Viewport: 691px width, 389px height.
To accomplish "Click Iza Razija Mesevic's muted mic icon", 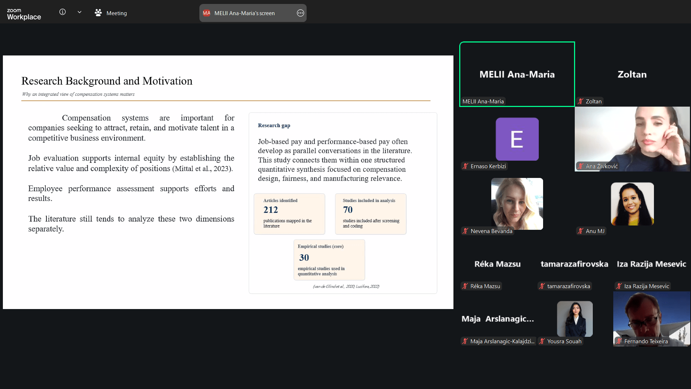I will pyautogui.click(x=619, y=286).
